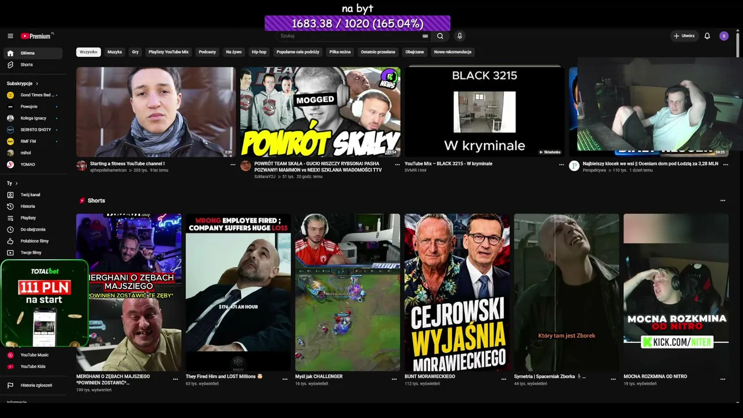Select the Hip-hop filter chip

[x=259, y=52]
